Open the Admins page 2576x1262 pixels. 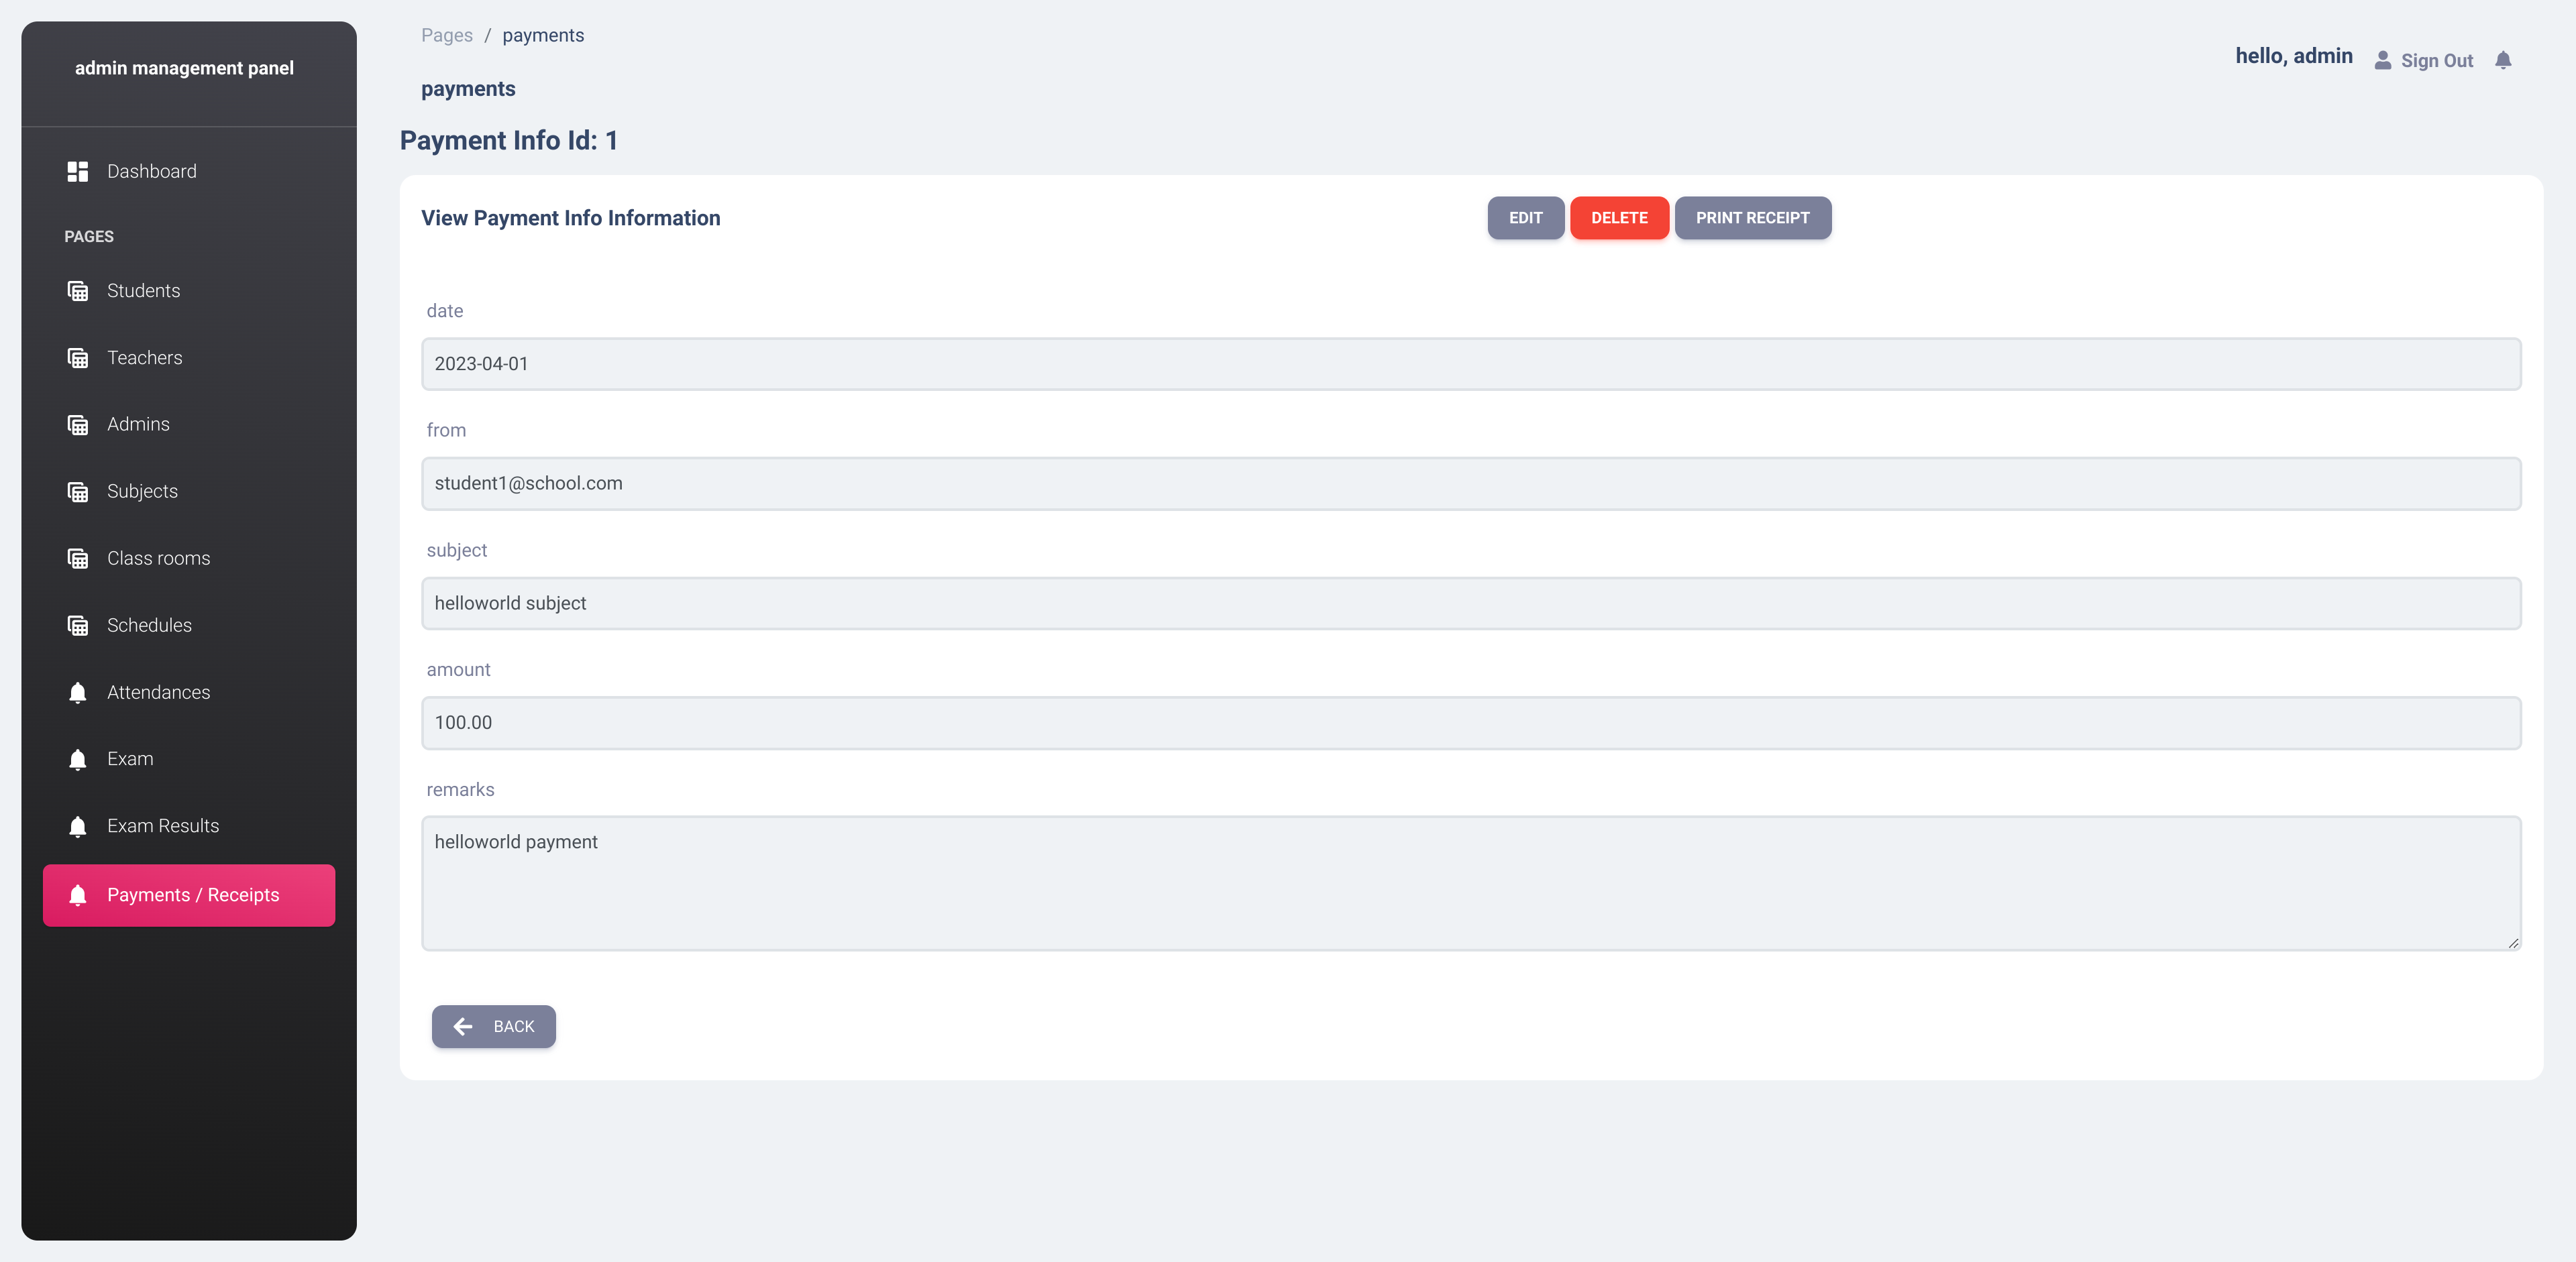point(138,424)
